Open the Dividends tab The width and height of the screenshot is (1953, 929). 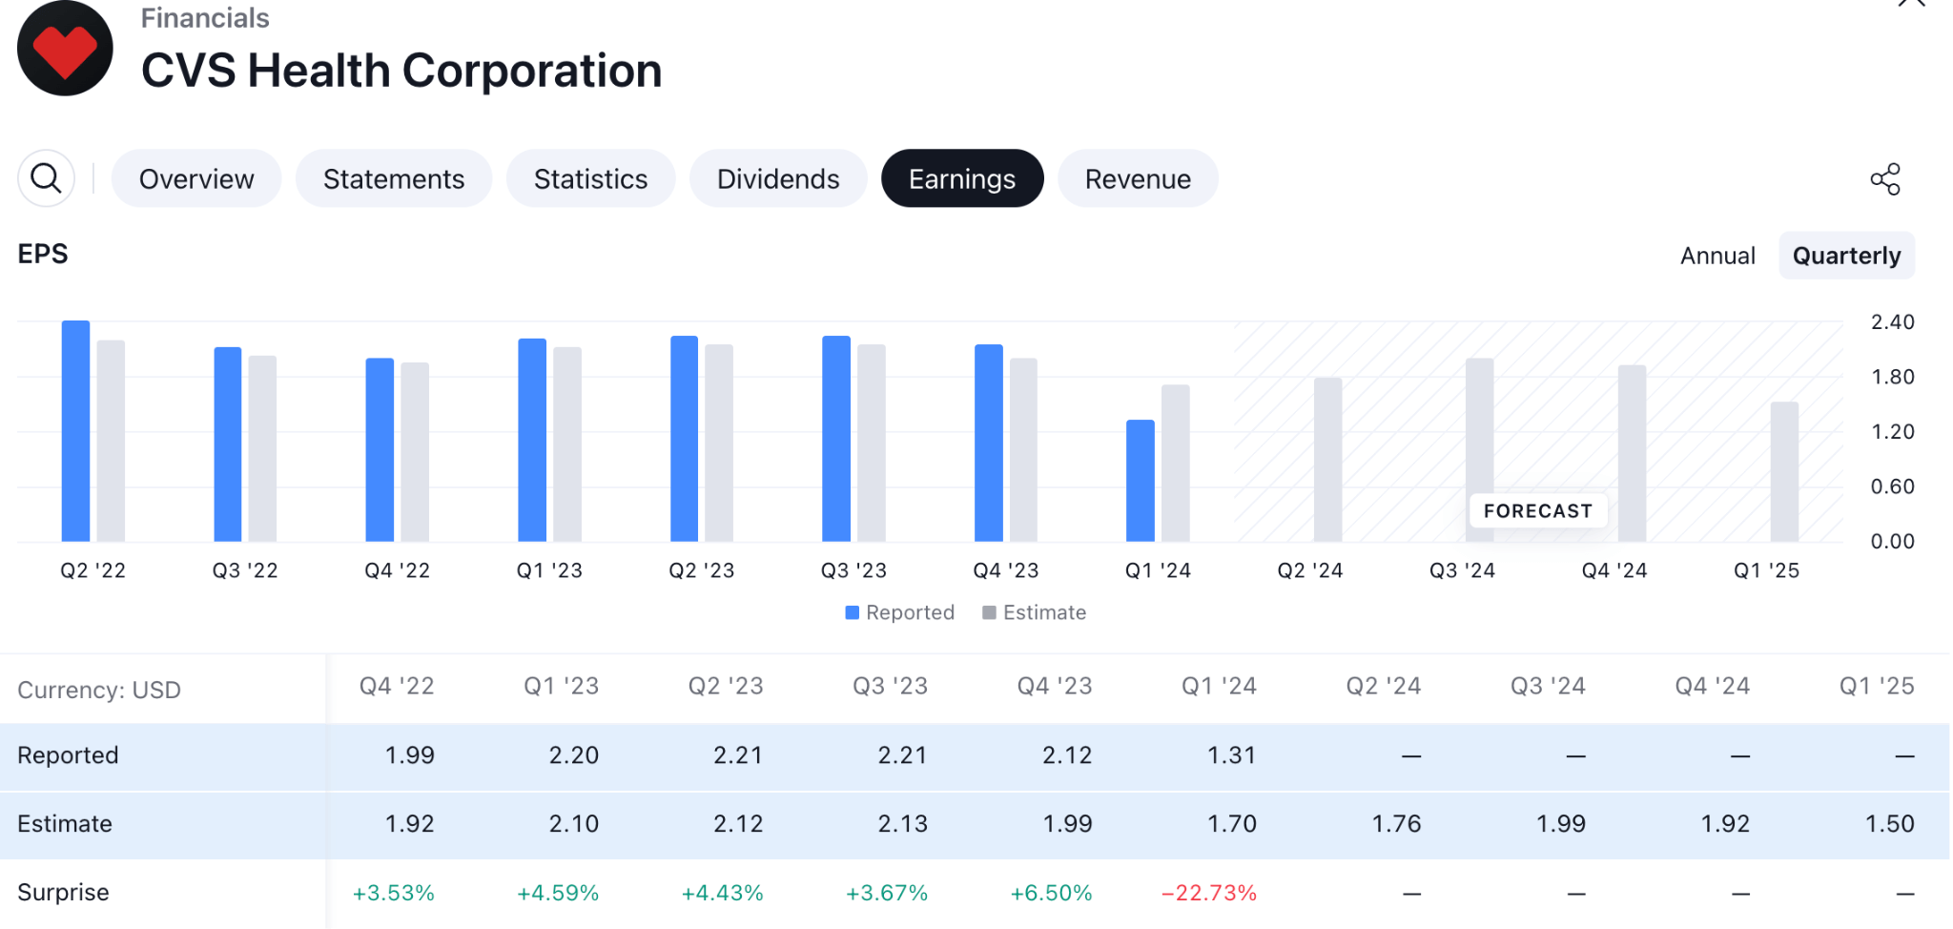click(778, 179)
